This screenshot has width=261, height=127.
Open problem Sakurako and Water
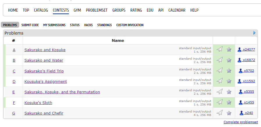coord(44,60)
